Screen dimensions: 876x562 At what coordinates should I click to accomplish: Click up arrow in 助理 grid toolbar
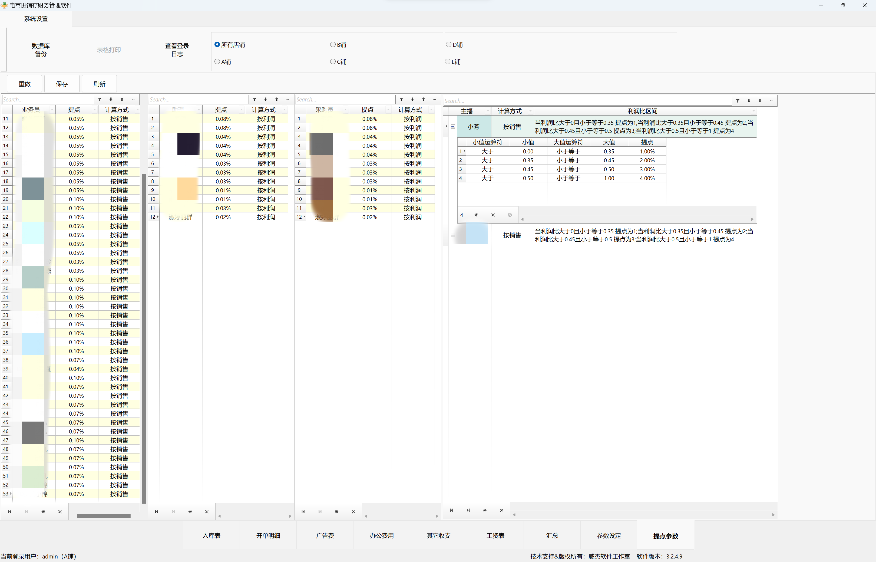coord(277,99)
